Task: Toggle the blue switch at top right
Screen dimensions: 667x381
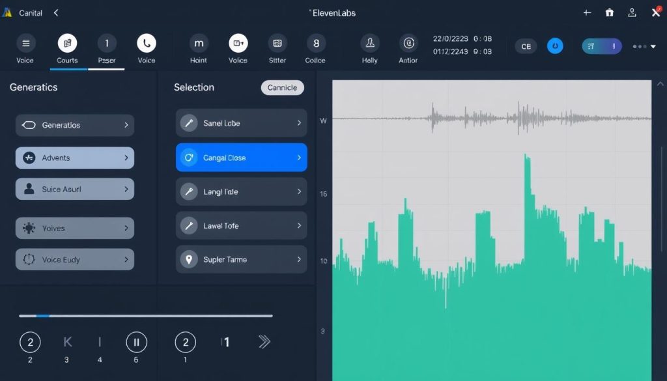Action: [x=601, y=46]
